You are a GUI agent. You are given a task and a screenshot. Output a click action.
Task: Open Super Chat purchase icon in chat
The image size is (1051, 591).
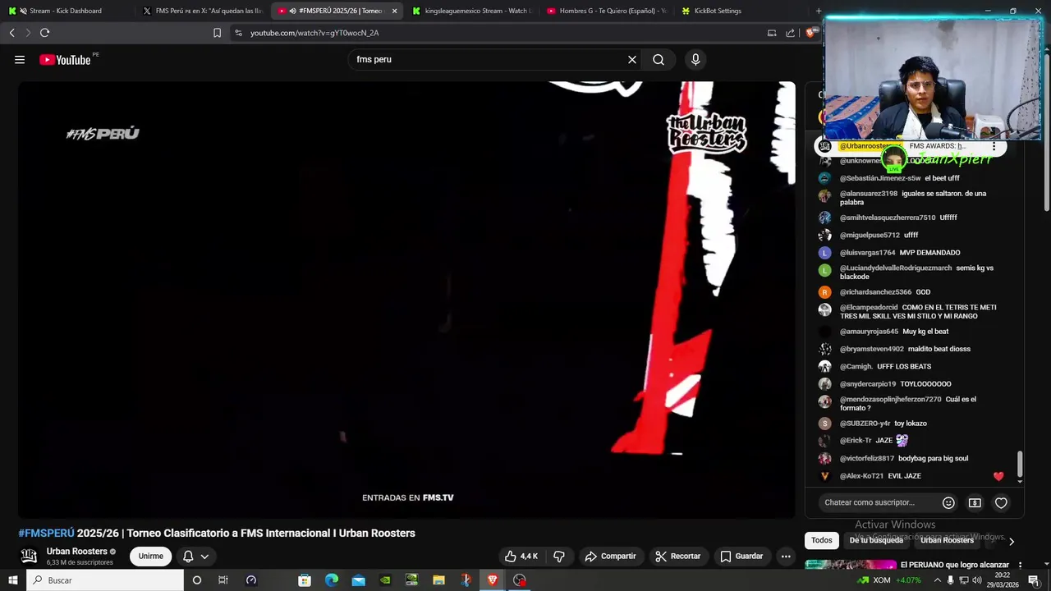pos(975,502)
